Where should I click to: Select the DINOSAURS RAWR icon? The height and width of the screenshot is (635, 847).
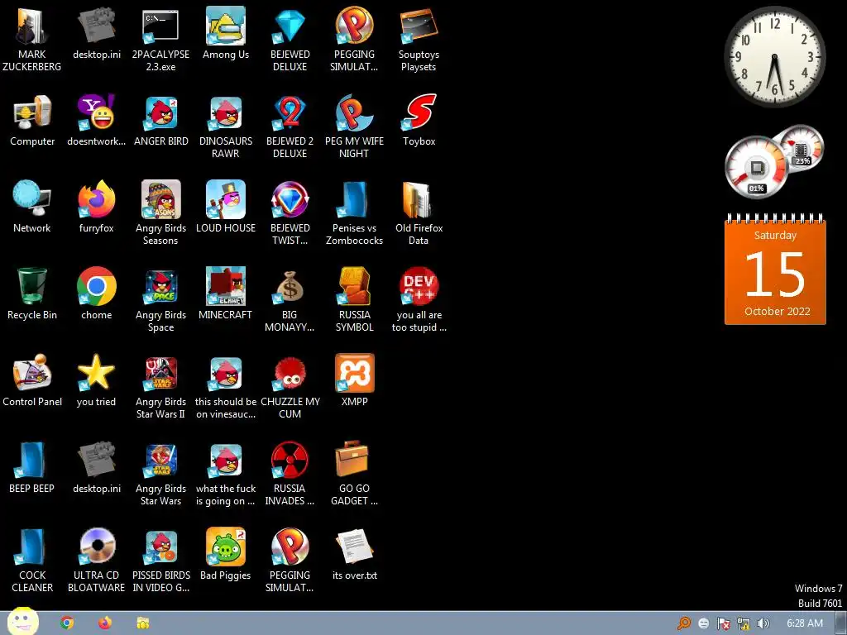[x=225, y=113]
